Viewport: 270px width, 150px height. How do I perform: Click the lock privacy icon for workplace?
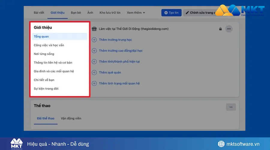(220, 29)
